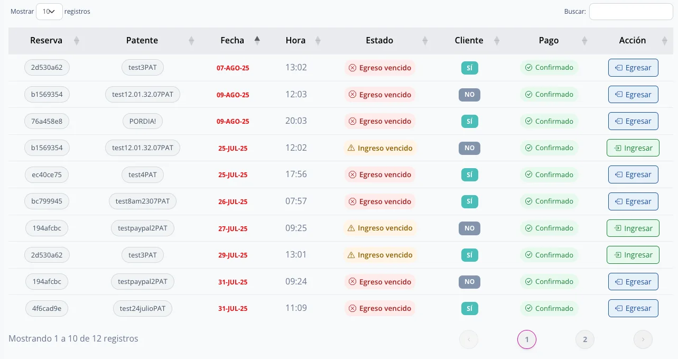This screenshot has width=678, height=359.
Task: Click sort arrows beside Pago header
Action: point(584,41)
